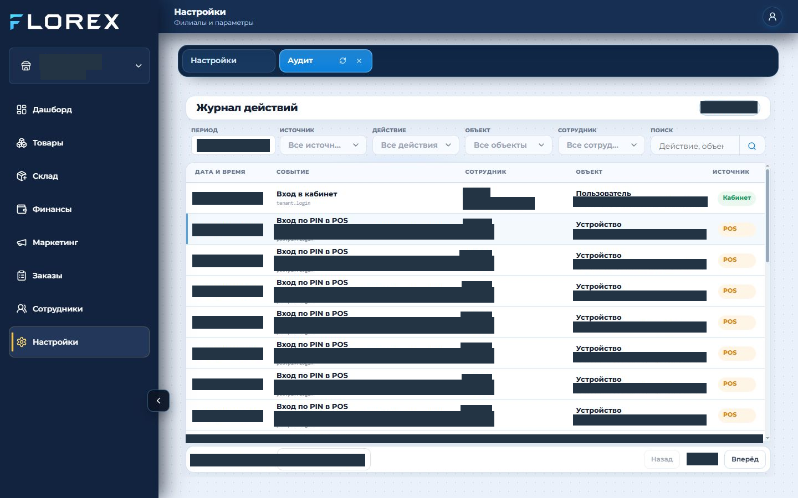Close the Аудит tab
The height and width of the screenshot is (498, 798).
[x=359, y=61]
